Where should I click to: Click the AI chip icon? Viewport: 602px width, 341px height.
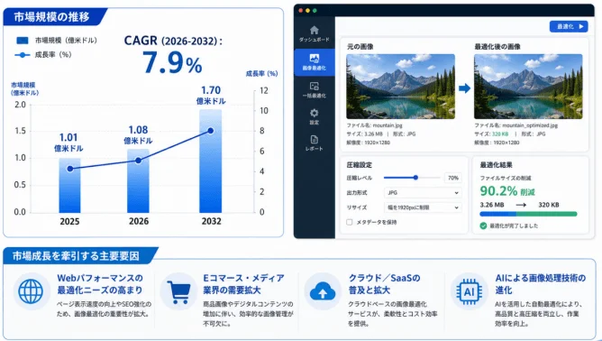click(469, 291)
